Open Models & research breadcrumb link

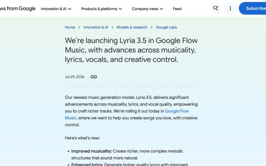coord(132,27)
